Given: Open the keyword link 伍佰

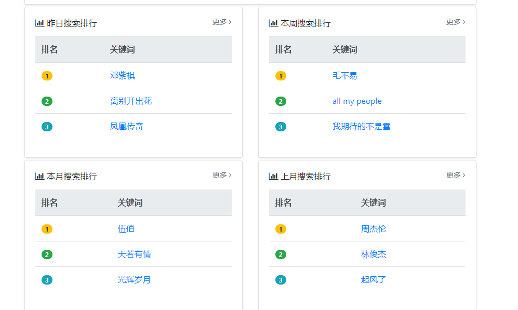Looking at the screenshot, I should coord(126,228).
